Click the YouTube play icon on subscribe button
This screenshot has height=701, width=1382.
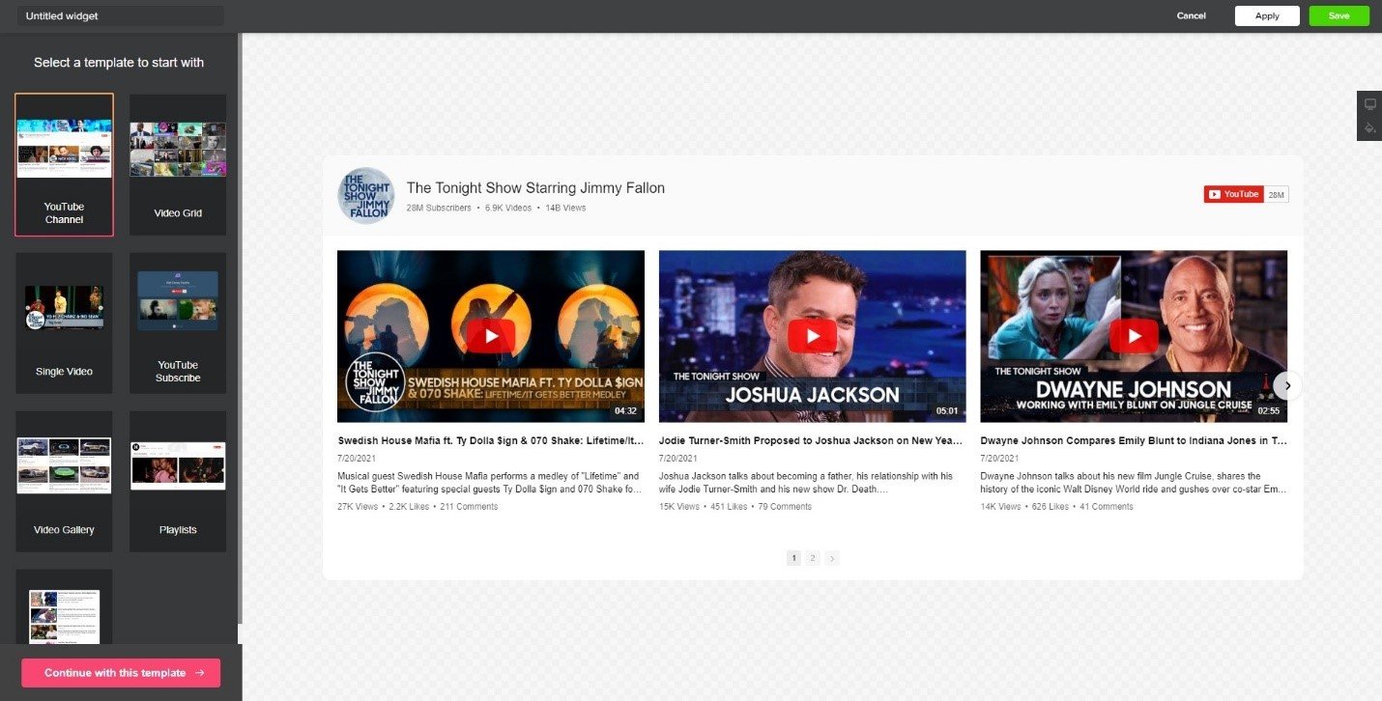(x=1216, y=193)
